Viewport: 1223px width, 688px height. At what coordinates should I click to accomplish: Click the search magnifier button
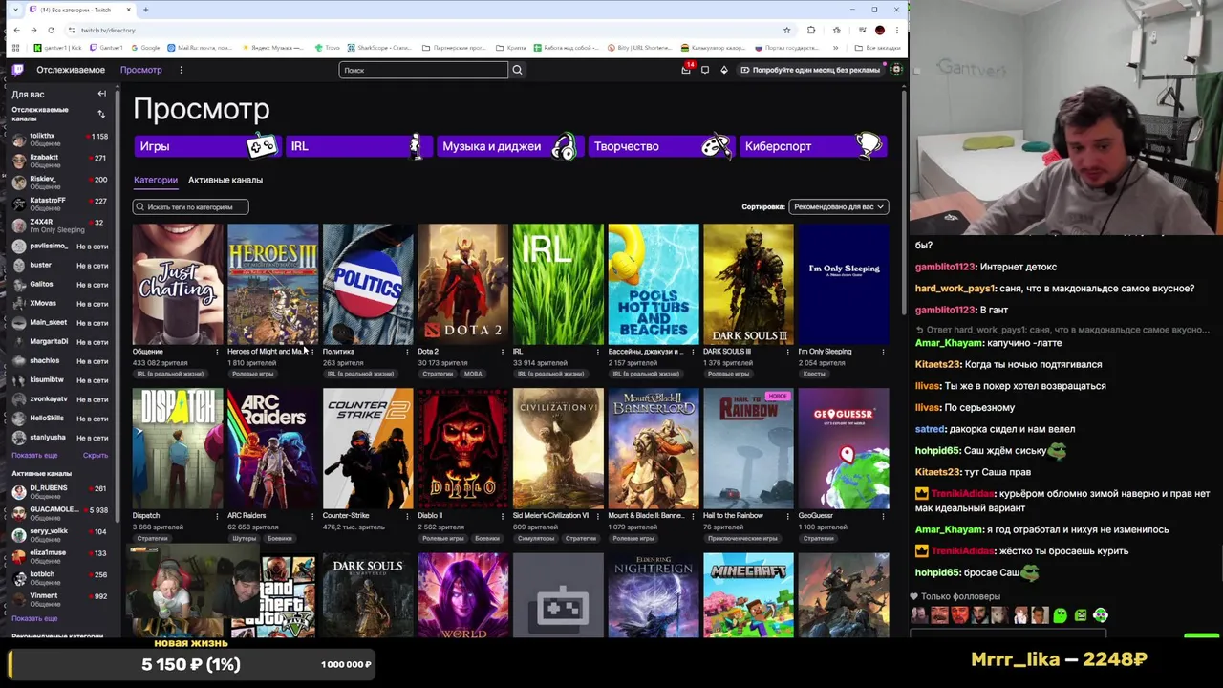click(517, 70)
